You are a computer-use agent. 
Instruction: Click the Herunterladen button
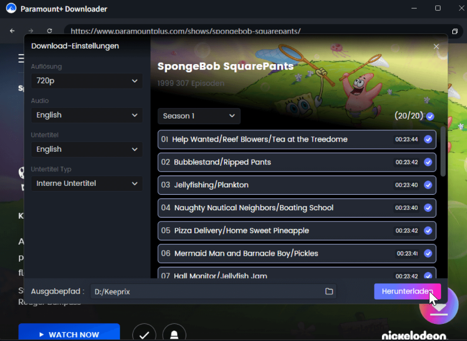click(407, 292)
